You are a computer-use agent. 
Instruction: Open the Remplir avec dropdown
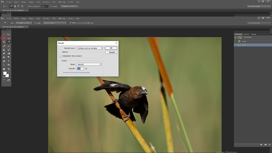(x=90, y=48)
